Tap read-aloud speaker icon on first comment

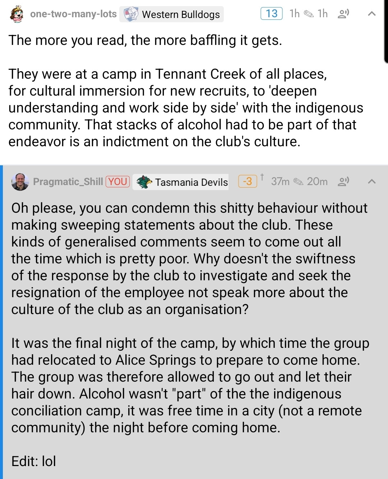click(343, 14)
